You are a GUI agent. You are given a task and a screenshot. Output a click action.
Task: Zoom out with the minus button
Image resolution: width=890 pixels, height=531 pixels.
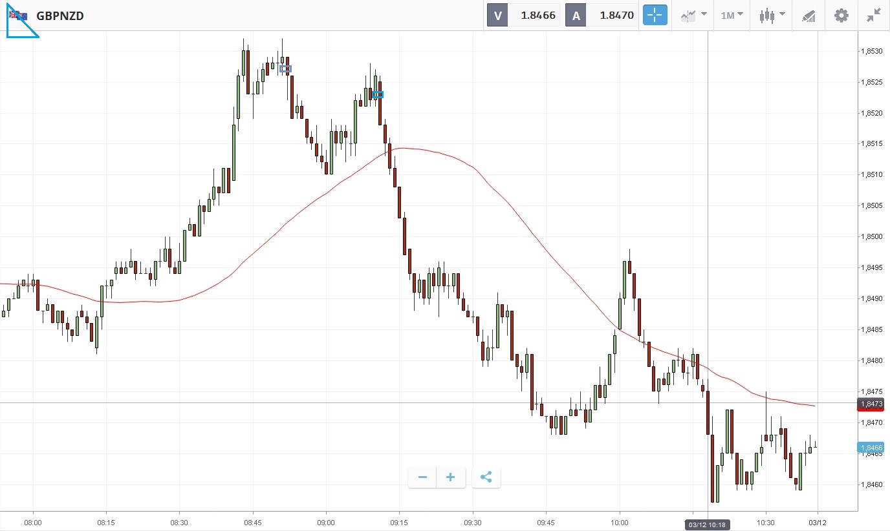(422, 477)
